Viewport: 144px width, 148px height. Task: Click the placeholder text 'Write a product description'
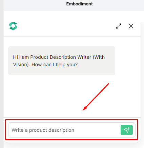[x=43, y=130]
